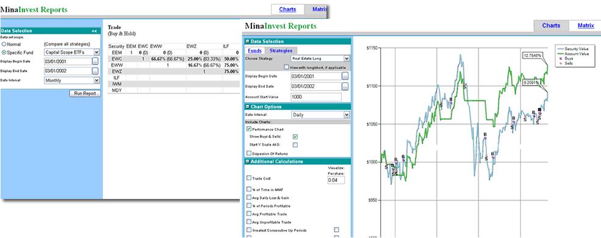Click the 66.67% (66.67%) matrix cell
Image resolution: width=601 pixels, height=238 pixels.
coord(168,59)
